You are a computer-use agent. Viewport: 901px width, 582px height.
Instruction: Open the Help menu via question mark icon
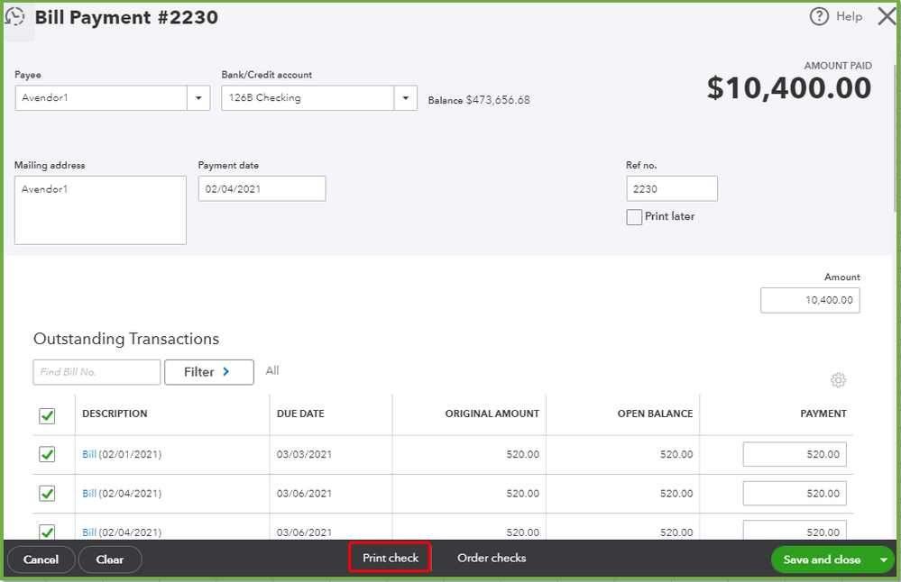pyautogui.click(x=817, y=16)
